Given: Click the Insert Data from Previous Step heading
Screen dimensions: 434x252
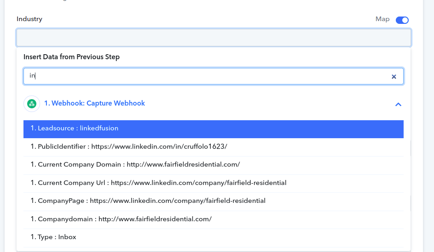Looking at the screenshot, I should (71, 57).
